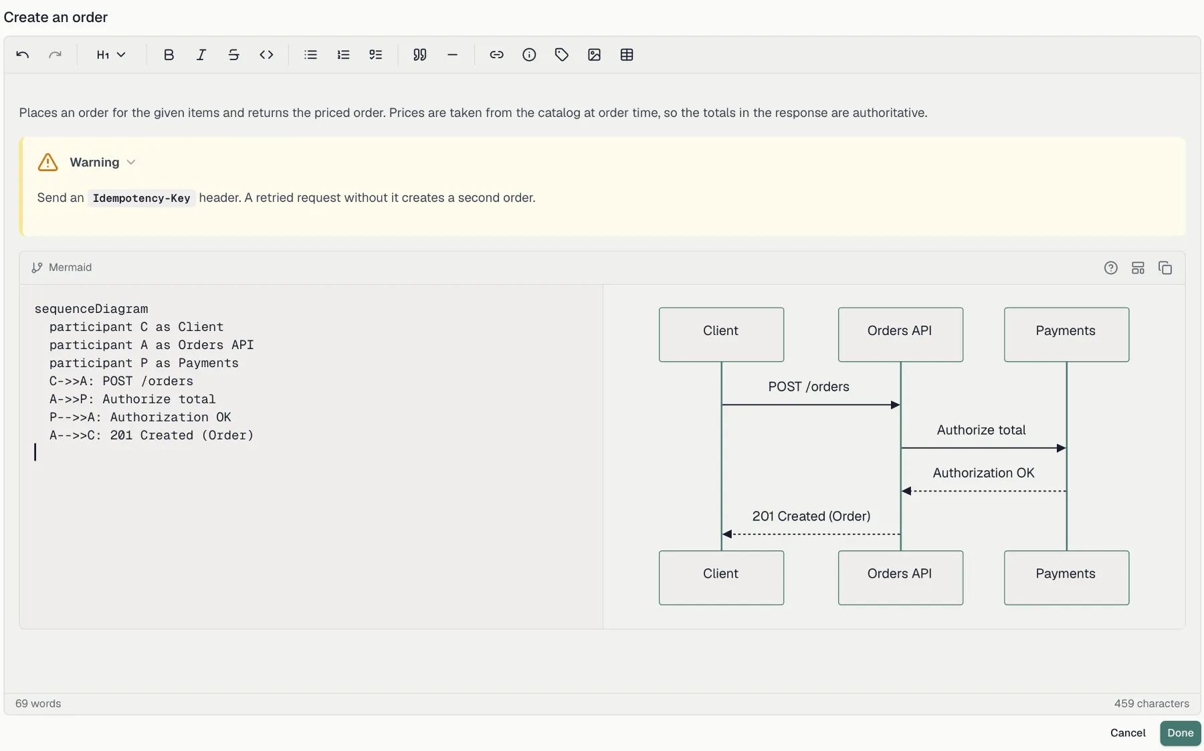Image resolution: width=1204 pixels, height=751 pixels.
Task: Click the 'Authorization OK' diagram label
Action: pos(983,473)
